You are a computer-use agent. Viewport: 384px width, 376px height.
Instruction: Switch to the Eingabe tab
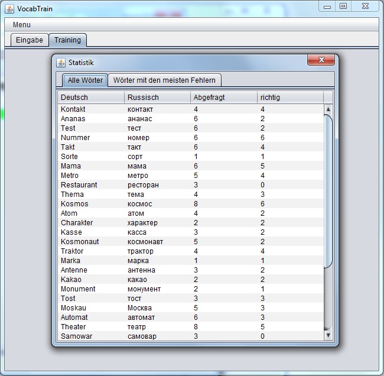[30, 40]
